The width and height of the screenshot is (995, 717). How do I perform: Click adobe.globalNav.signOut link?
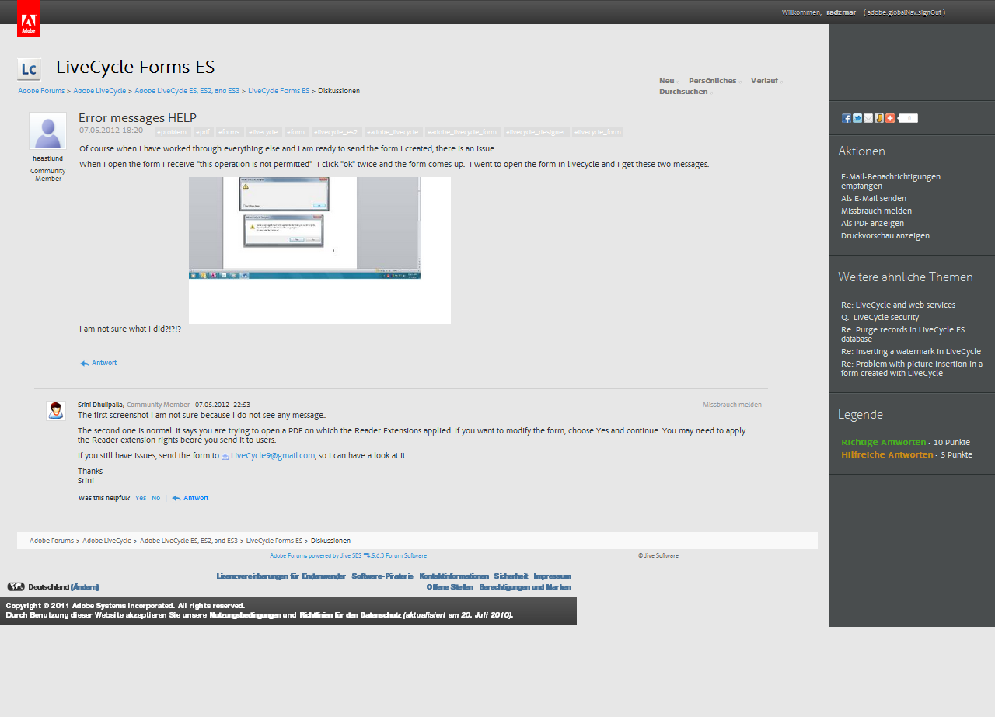(905, 12)
